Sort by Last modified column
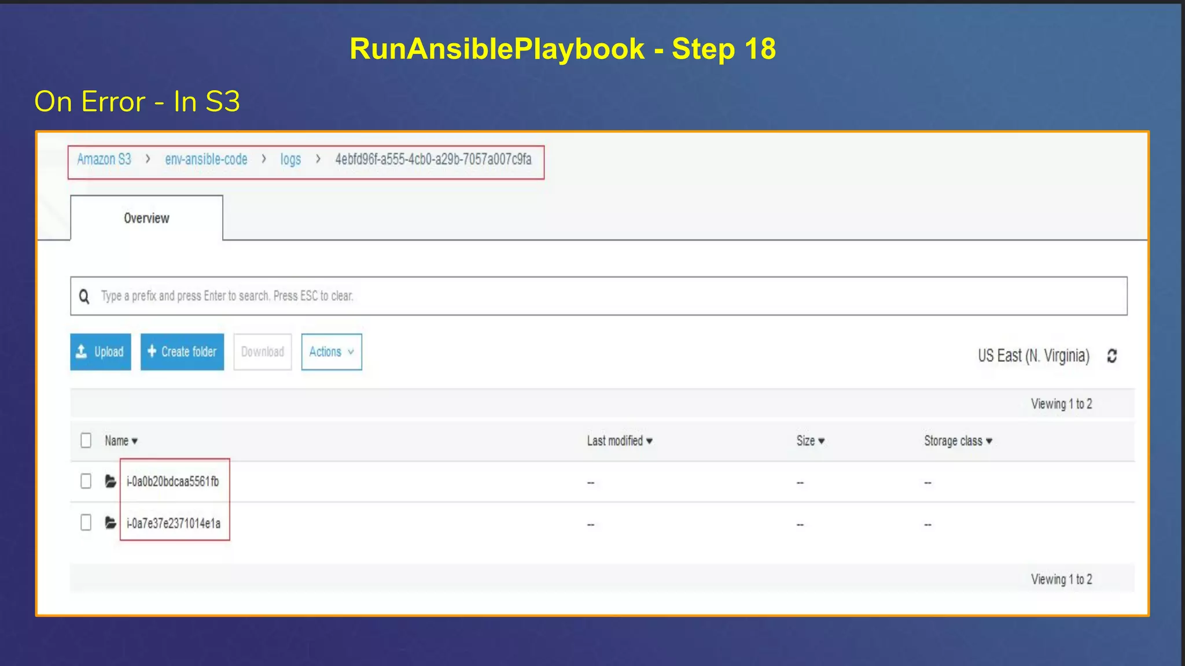Viewport: 1185px width, 666px height. 620,441
